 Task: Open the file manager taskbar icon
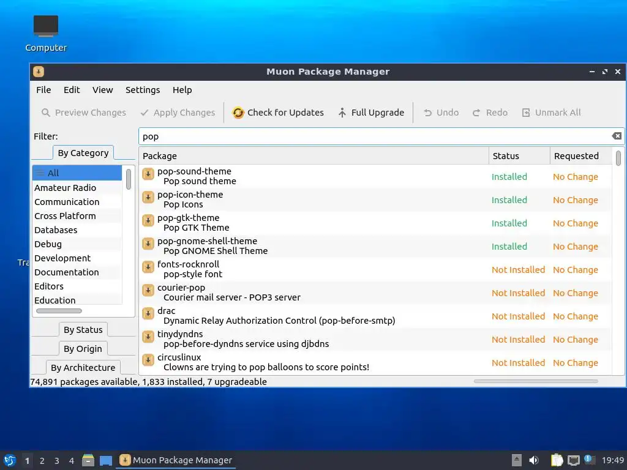coord(88,460)
